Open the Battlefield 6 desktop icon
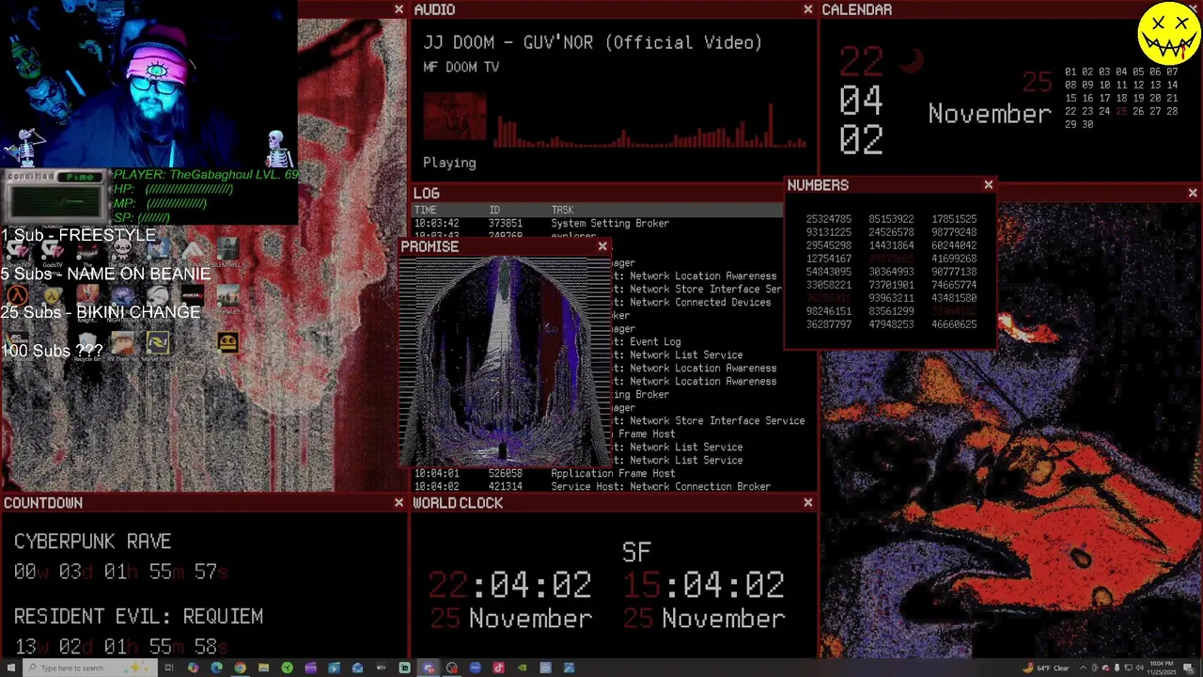Viewport: 1203px width, 677px height. tap(228, 295)
